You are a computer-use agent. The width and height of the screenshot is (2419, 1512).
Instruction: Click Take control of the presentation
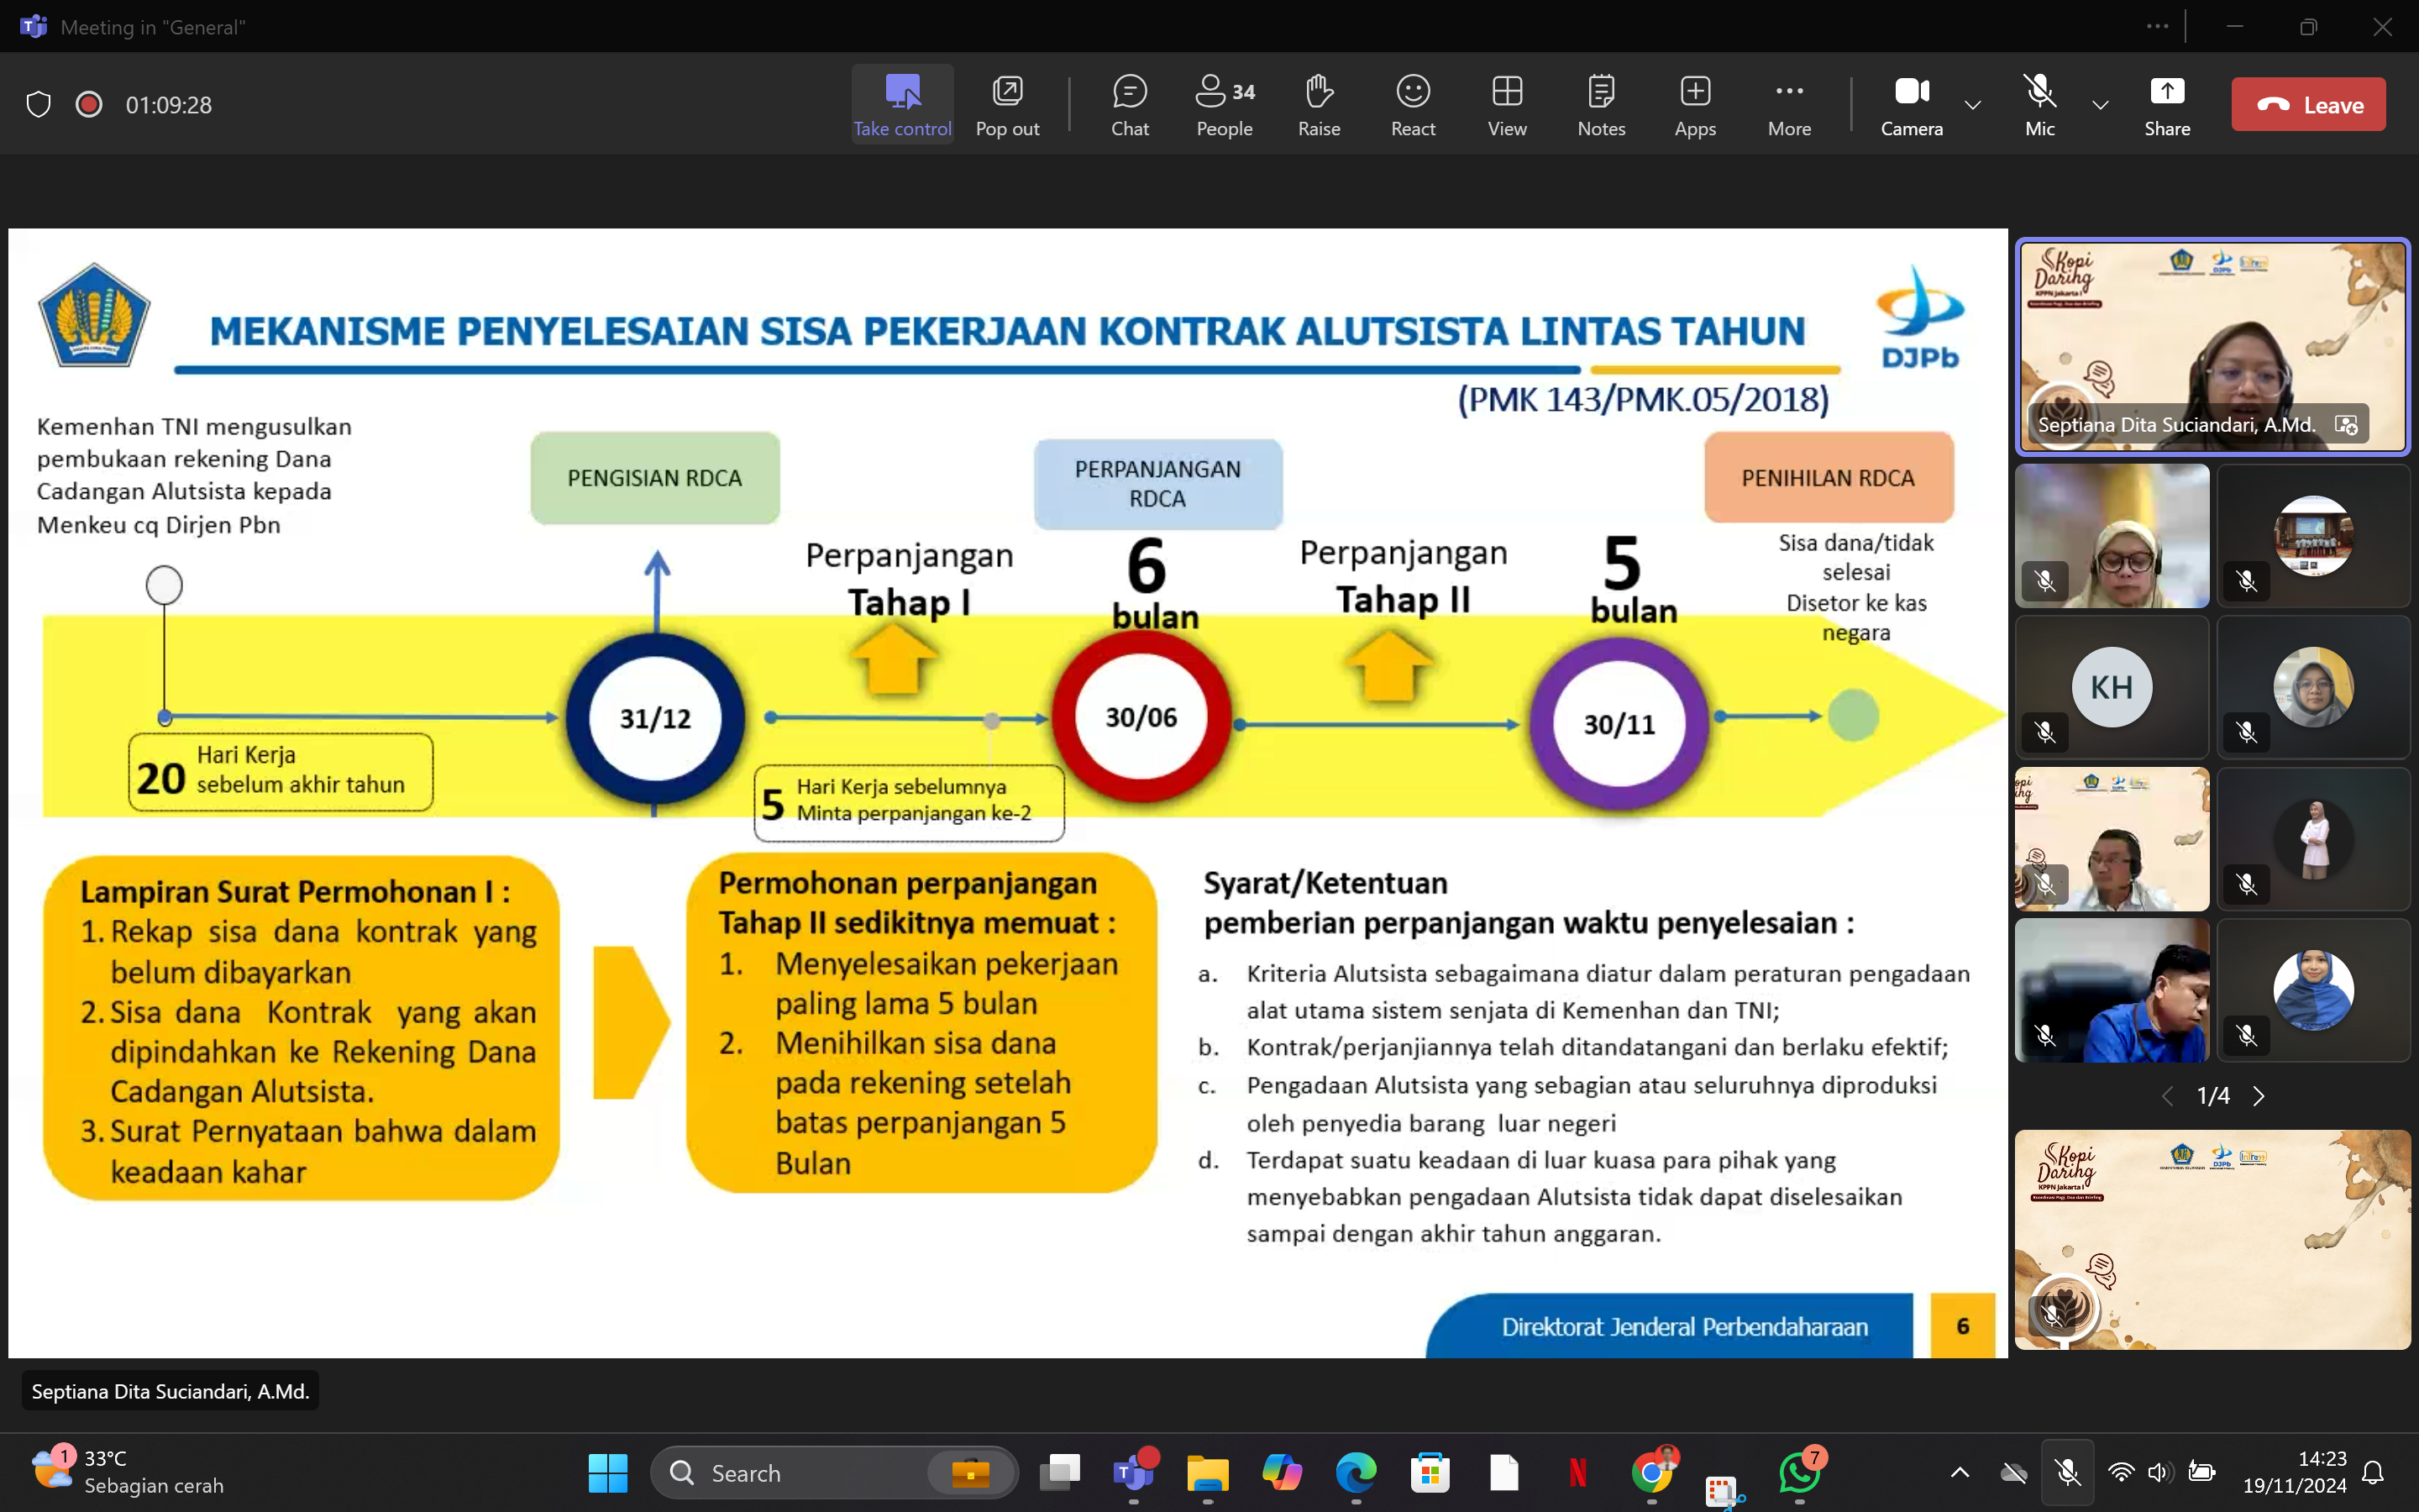coord(901,104)
